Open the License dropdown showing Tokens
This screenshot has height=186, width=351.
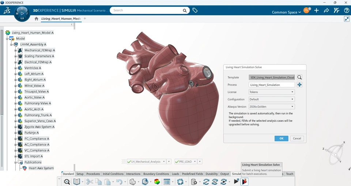(x=272, y=92)
